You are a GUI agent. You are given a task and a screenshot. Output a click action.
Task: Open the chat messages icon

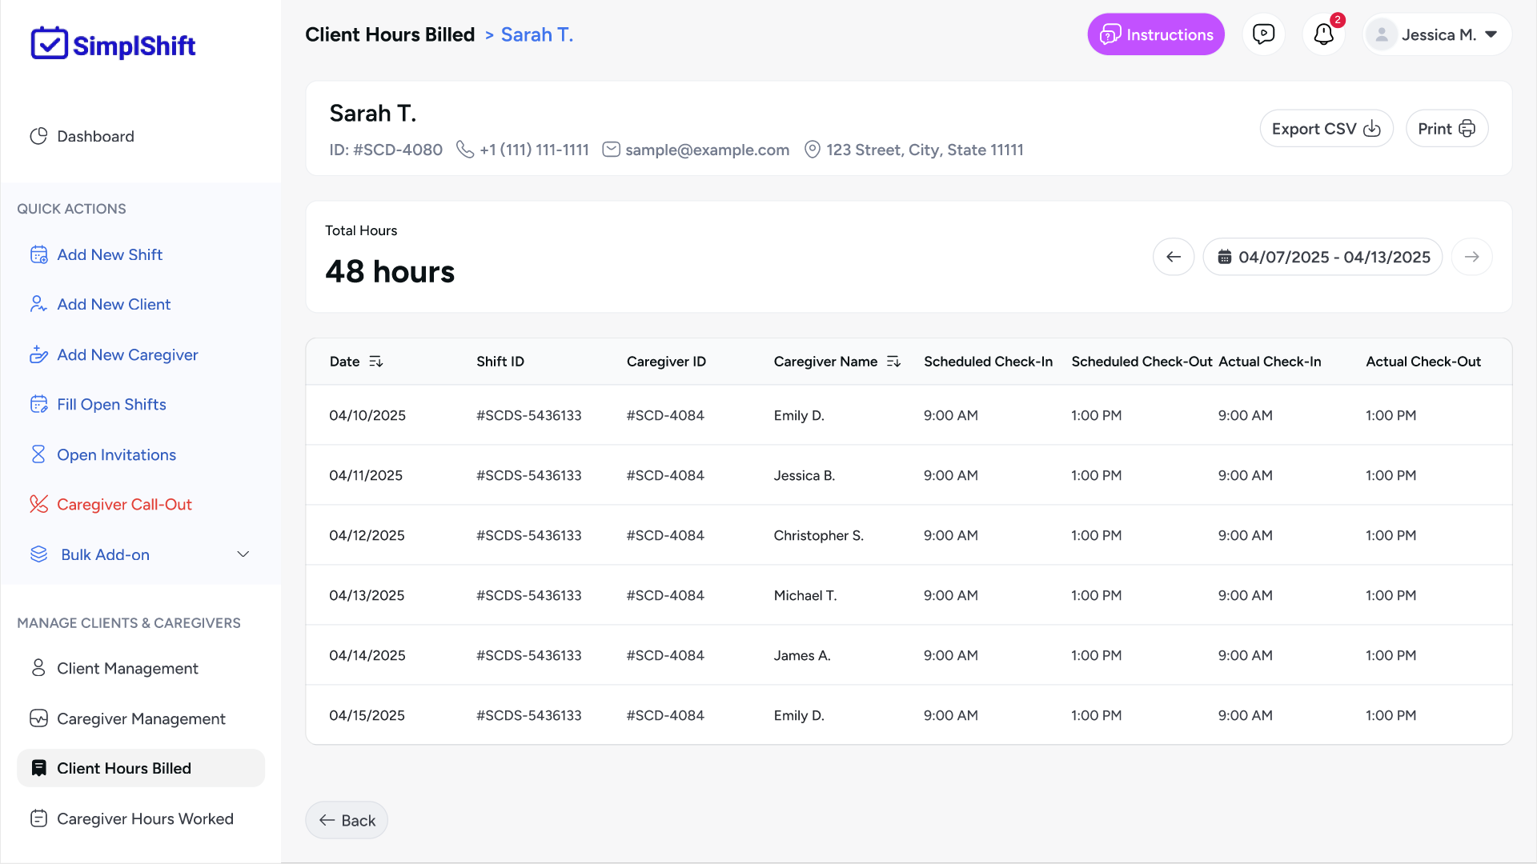coord(1264,34)
